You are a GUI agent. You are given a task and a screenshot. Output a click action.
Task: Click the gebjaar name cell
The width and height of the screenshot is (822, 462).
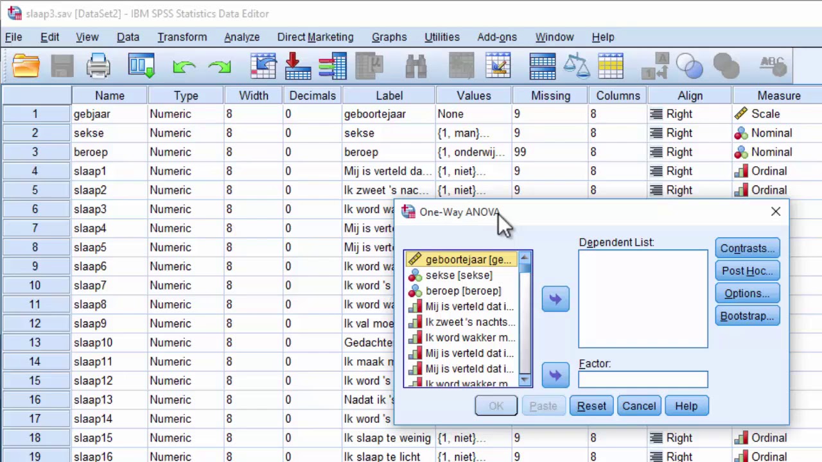pos(110,114)
